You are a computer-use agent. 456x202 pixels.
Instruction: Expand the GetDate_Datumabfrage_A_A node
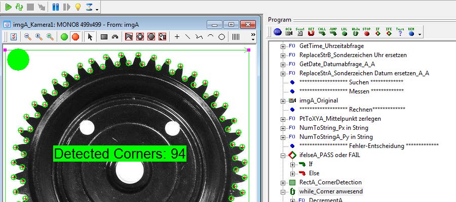283,65
